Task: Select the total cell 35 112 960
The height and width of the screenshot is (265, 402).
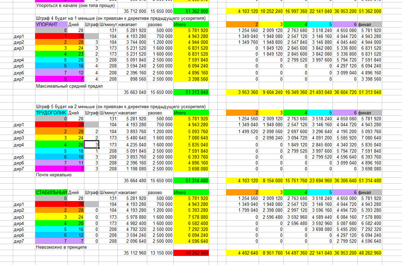Action: click(x=132, y=253)
